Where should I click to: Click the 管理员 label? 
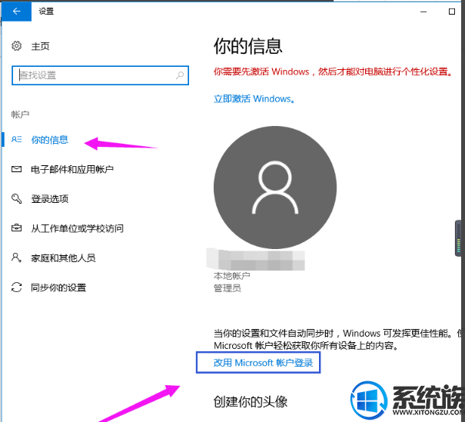(228, 288)
